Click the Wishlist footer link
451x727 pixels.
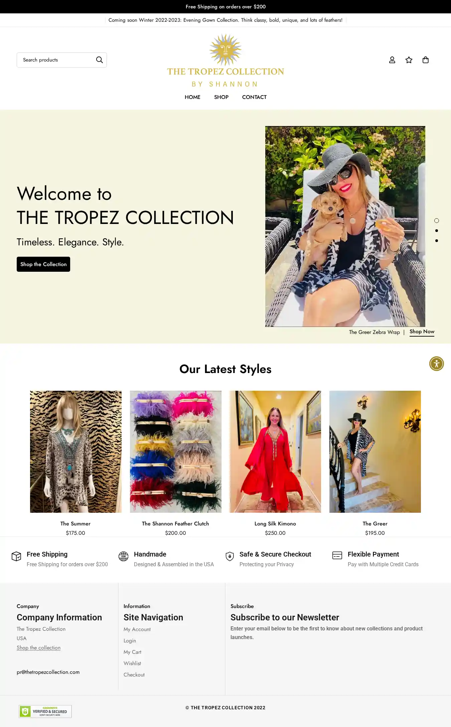(x=132, y=663)
